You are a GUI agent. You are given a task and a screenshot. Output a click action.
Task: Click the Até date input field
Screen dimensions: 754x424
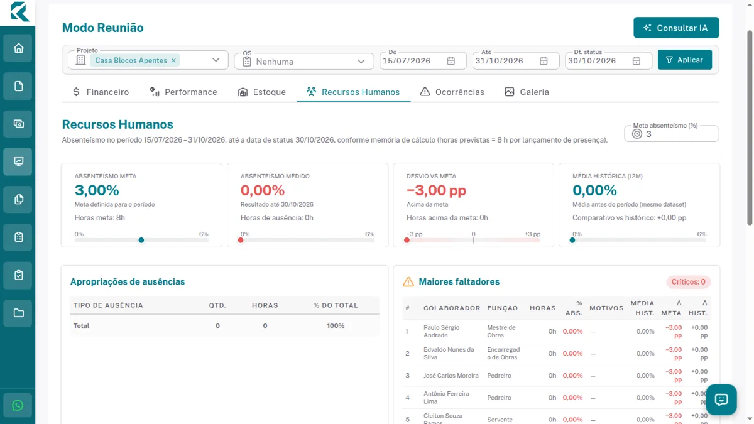[516, 61]
